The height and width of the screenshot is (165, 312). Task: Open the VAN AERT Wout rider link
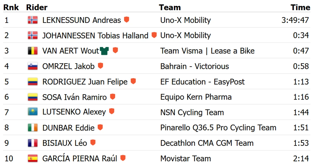pos(71,51)
